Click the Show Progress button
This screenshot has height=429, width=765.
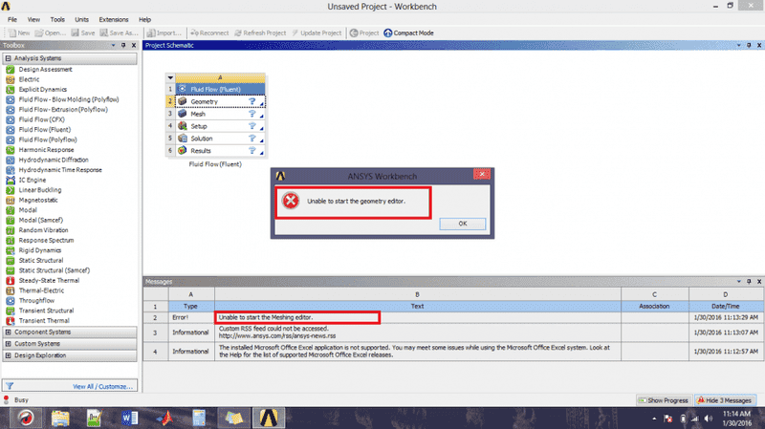coord(664,400)
